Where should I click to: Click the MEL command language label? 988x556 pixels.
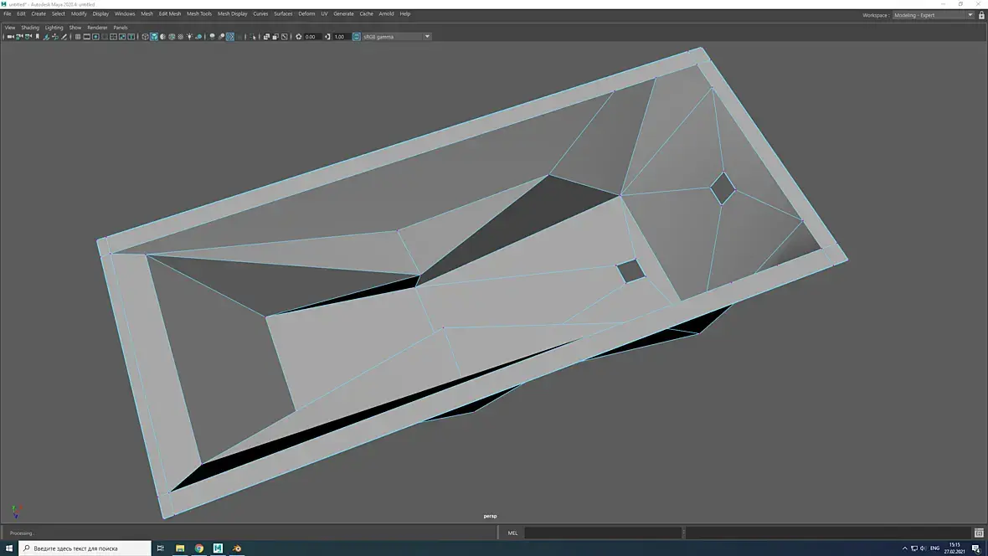[x=512, y=533]
